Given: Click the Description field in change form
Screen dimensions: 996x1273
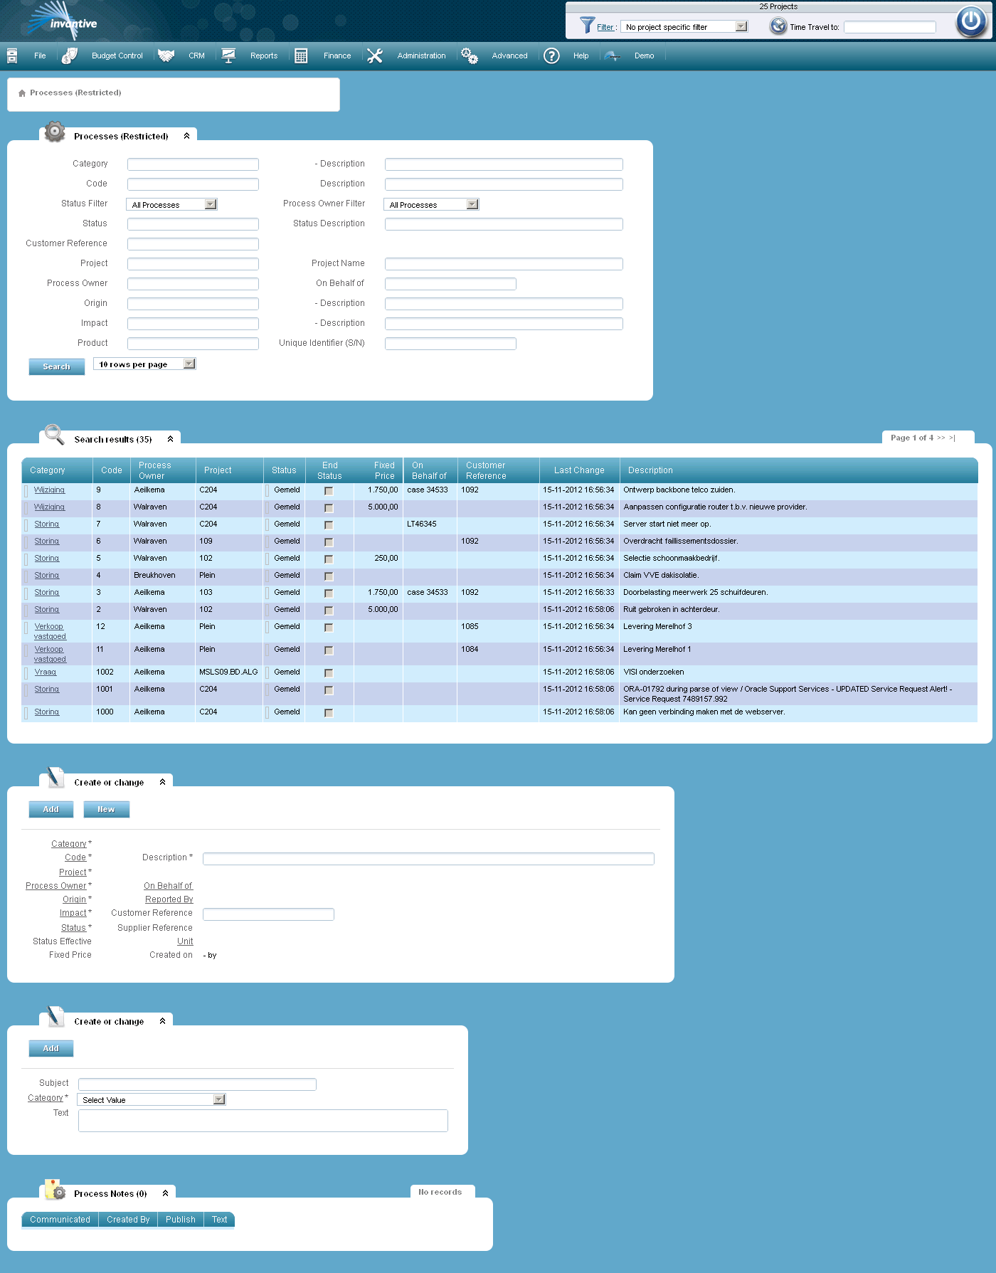Looking at the screenshot, I should tap(428, 859).
